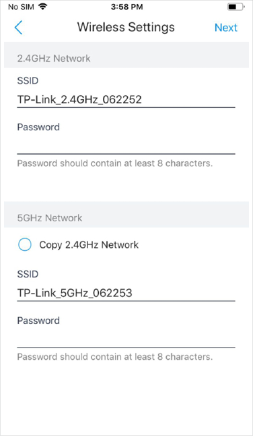The width and height of the screenshot is (253, 436).
Task: Tap the Wireless Settings title
Action: tap(126, 27)
